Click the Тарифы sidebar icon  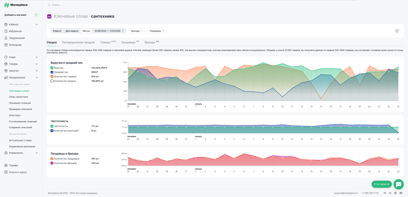(6, 165)
